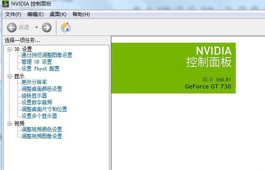Click the Forward arrow icon
Viewport: 265px width, 170px height.
[47, 27]
